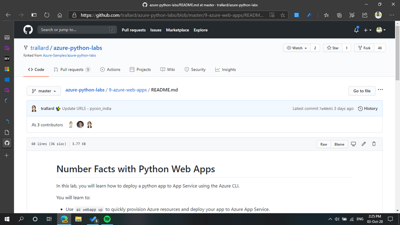Click the browser refresh button
The width and height of the screenshot is (400, 225).
[x=47, y=15]
